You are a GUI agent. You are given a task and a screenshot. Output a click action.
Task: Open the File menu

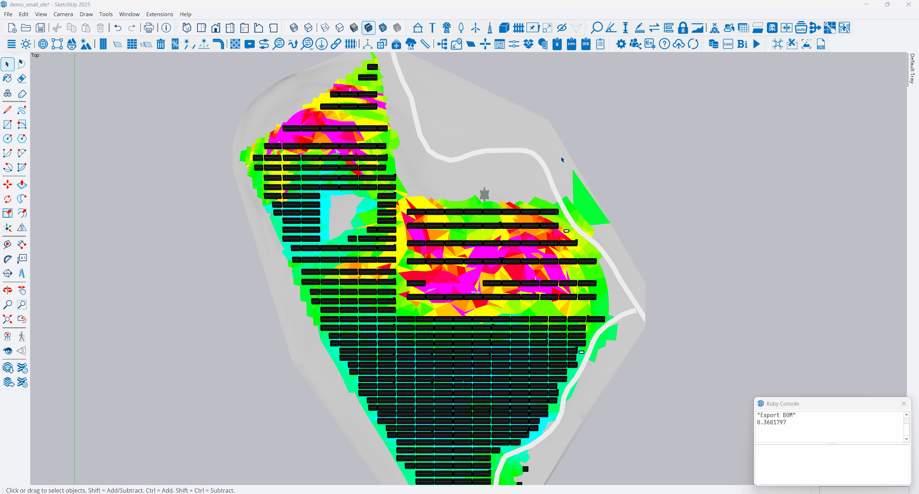tap(8, 14)
